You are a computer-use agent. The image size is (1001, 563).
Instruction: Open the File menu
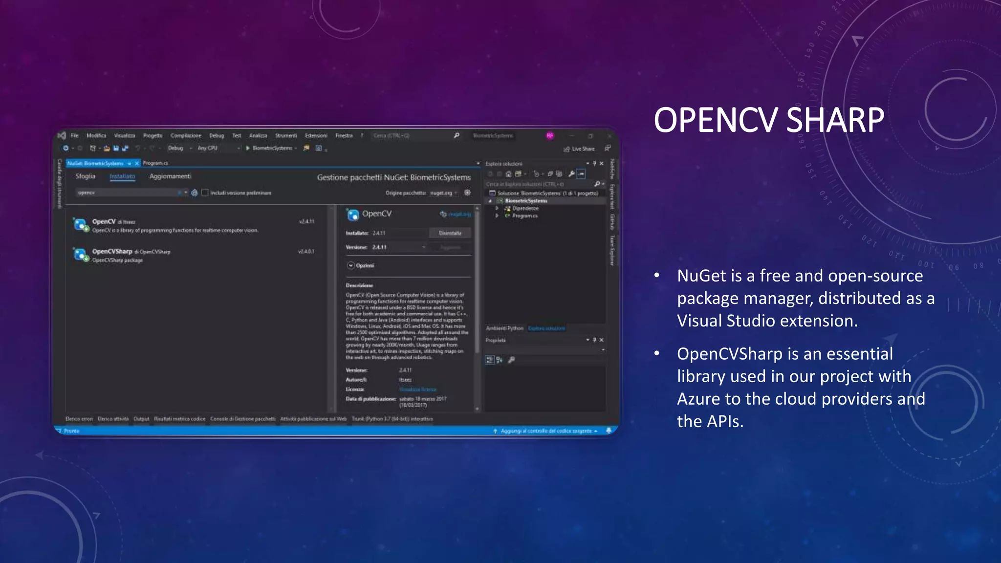click(x=74, y=135)
